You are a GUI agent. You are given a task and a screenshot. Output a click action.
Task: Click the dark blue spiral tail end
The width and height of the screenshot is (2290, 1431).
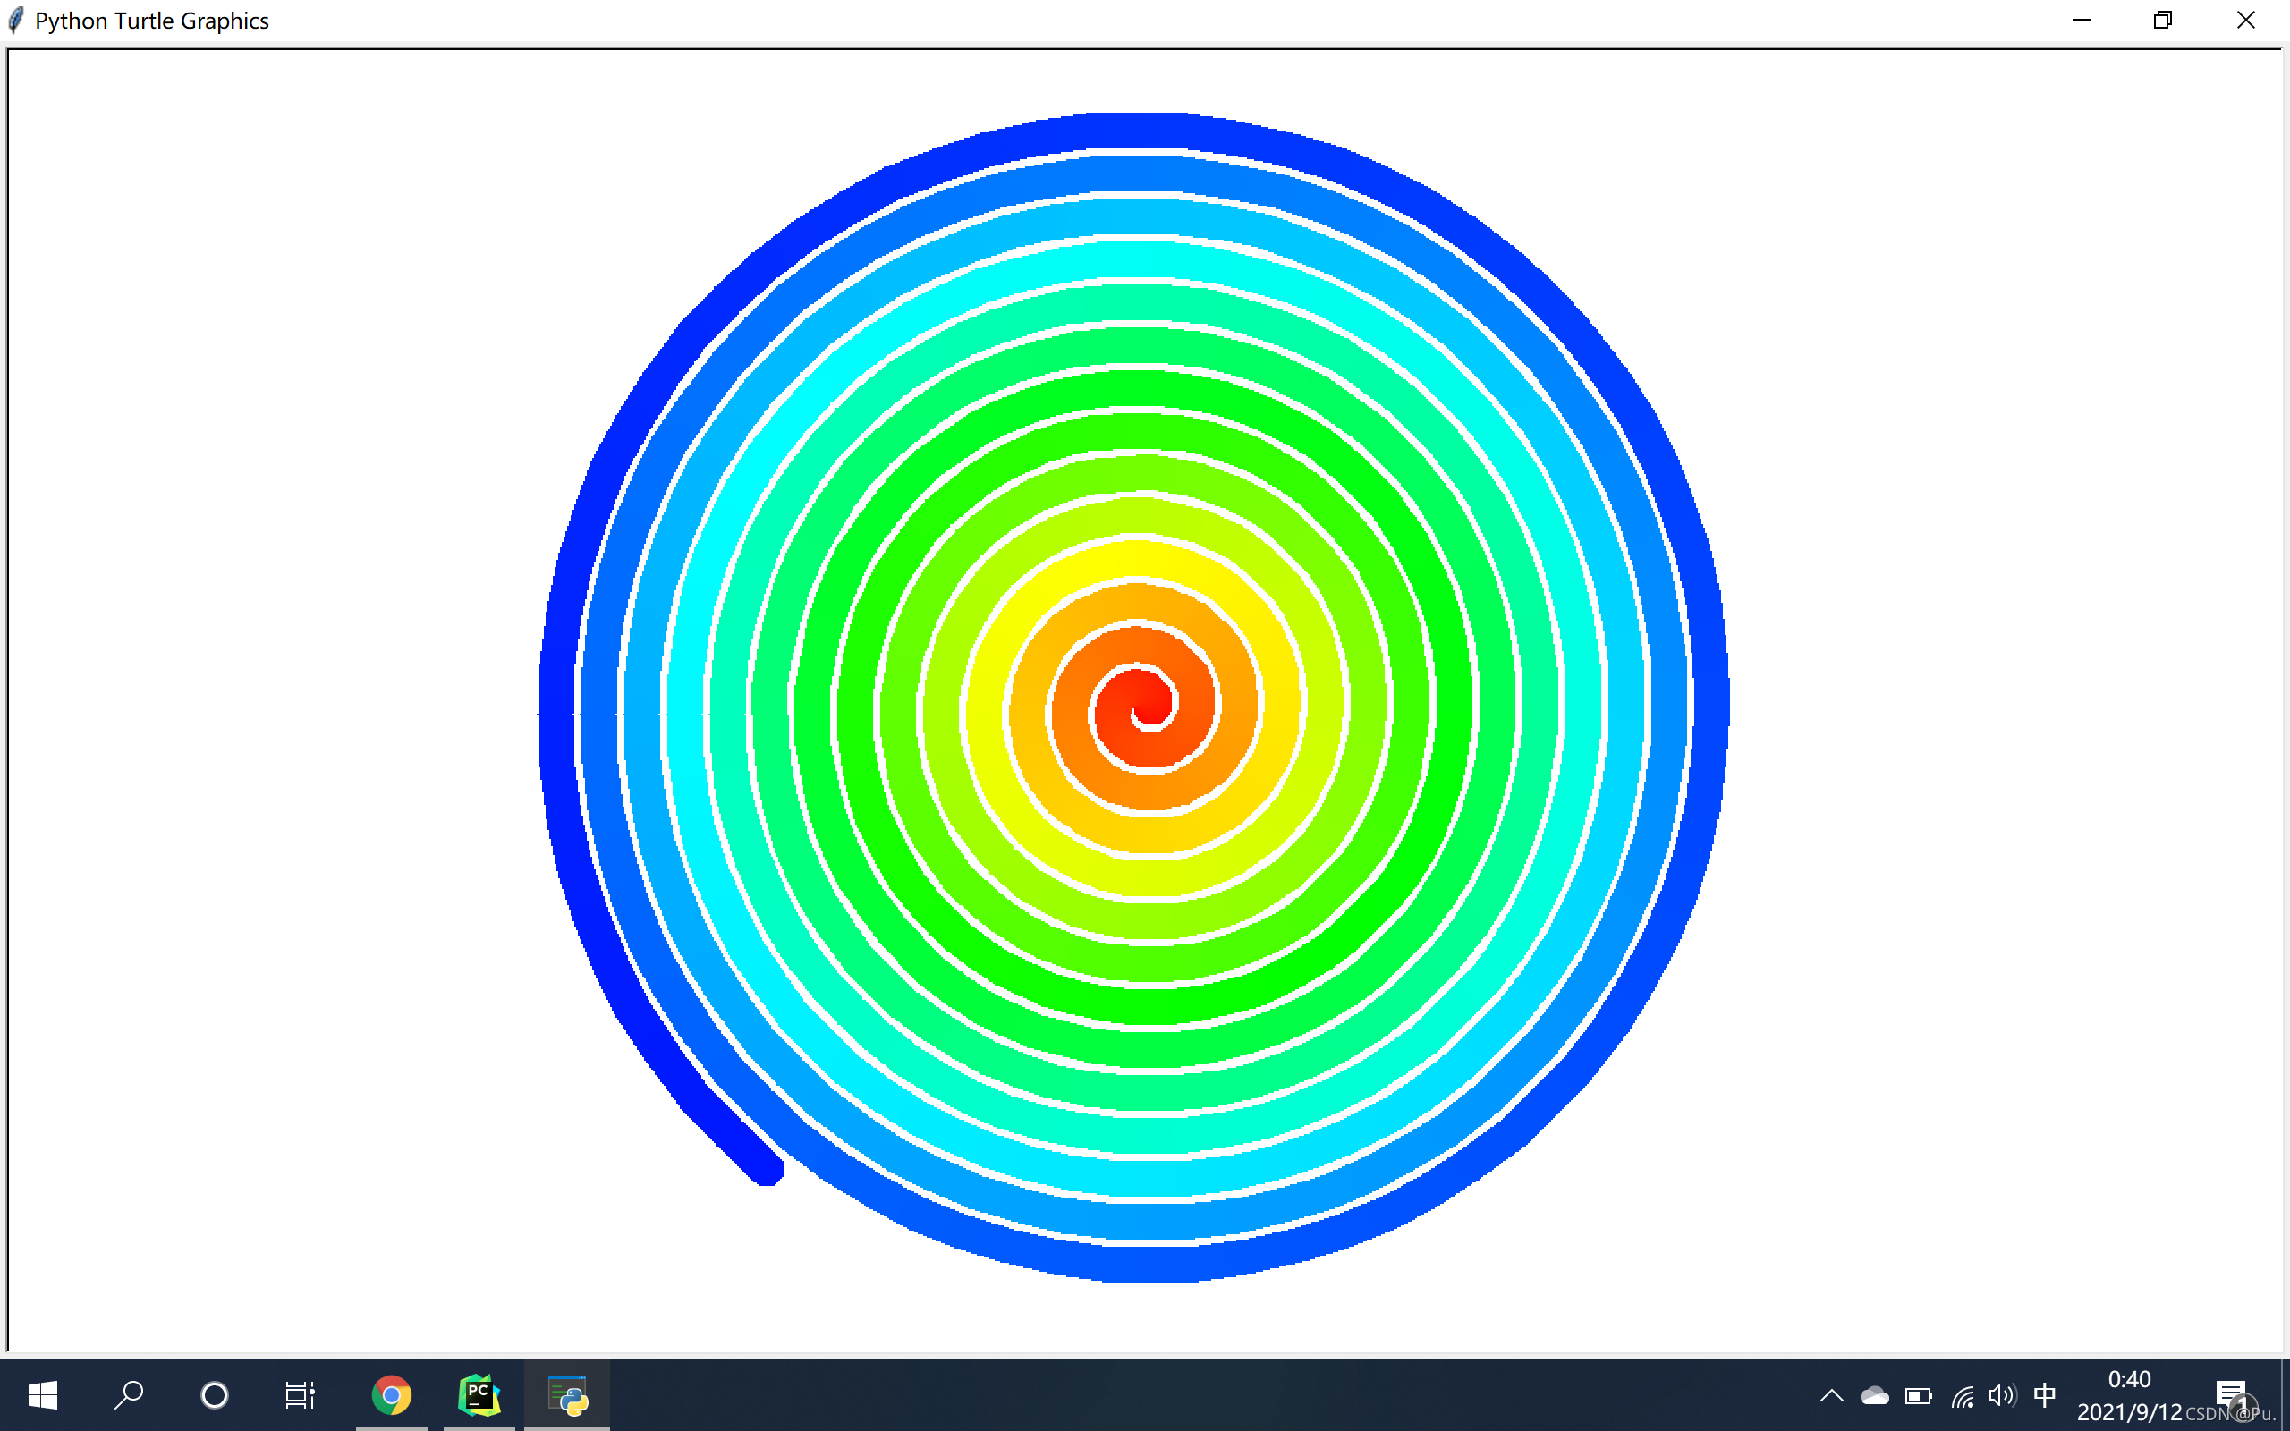point(765,1166)
